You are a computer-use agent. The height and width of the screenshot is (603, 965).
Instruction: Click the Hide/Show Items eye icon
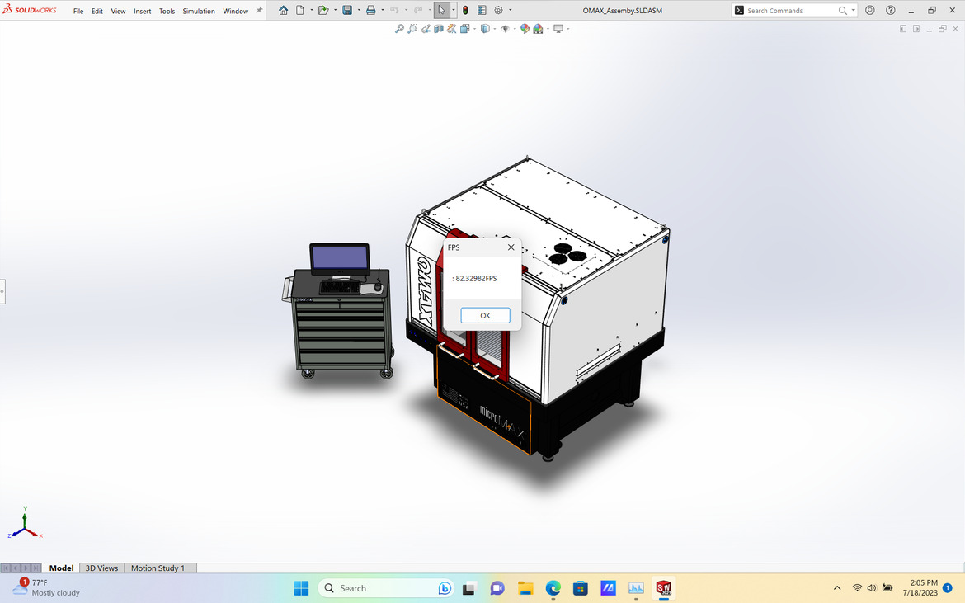click(x=505, y=28)
